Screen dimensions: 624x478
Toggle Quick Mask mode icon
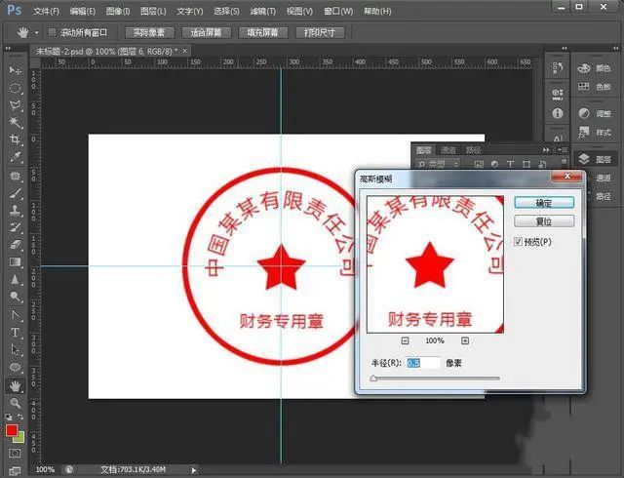(15, 455)
